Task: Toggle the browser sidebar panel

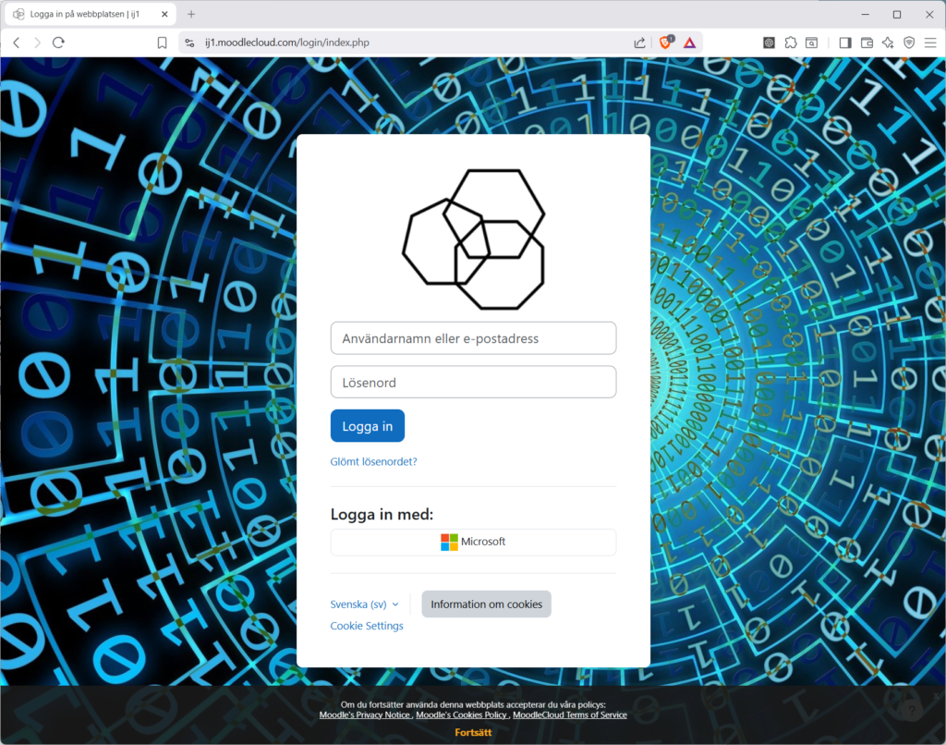Action: [844, 43]
